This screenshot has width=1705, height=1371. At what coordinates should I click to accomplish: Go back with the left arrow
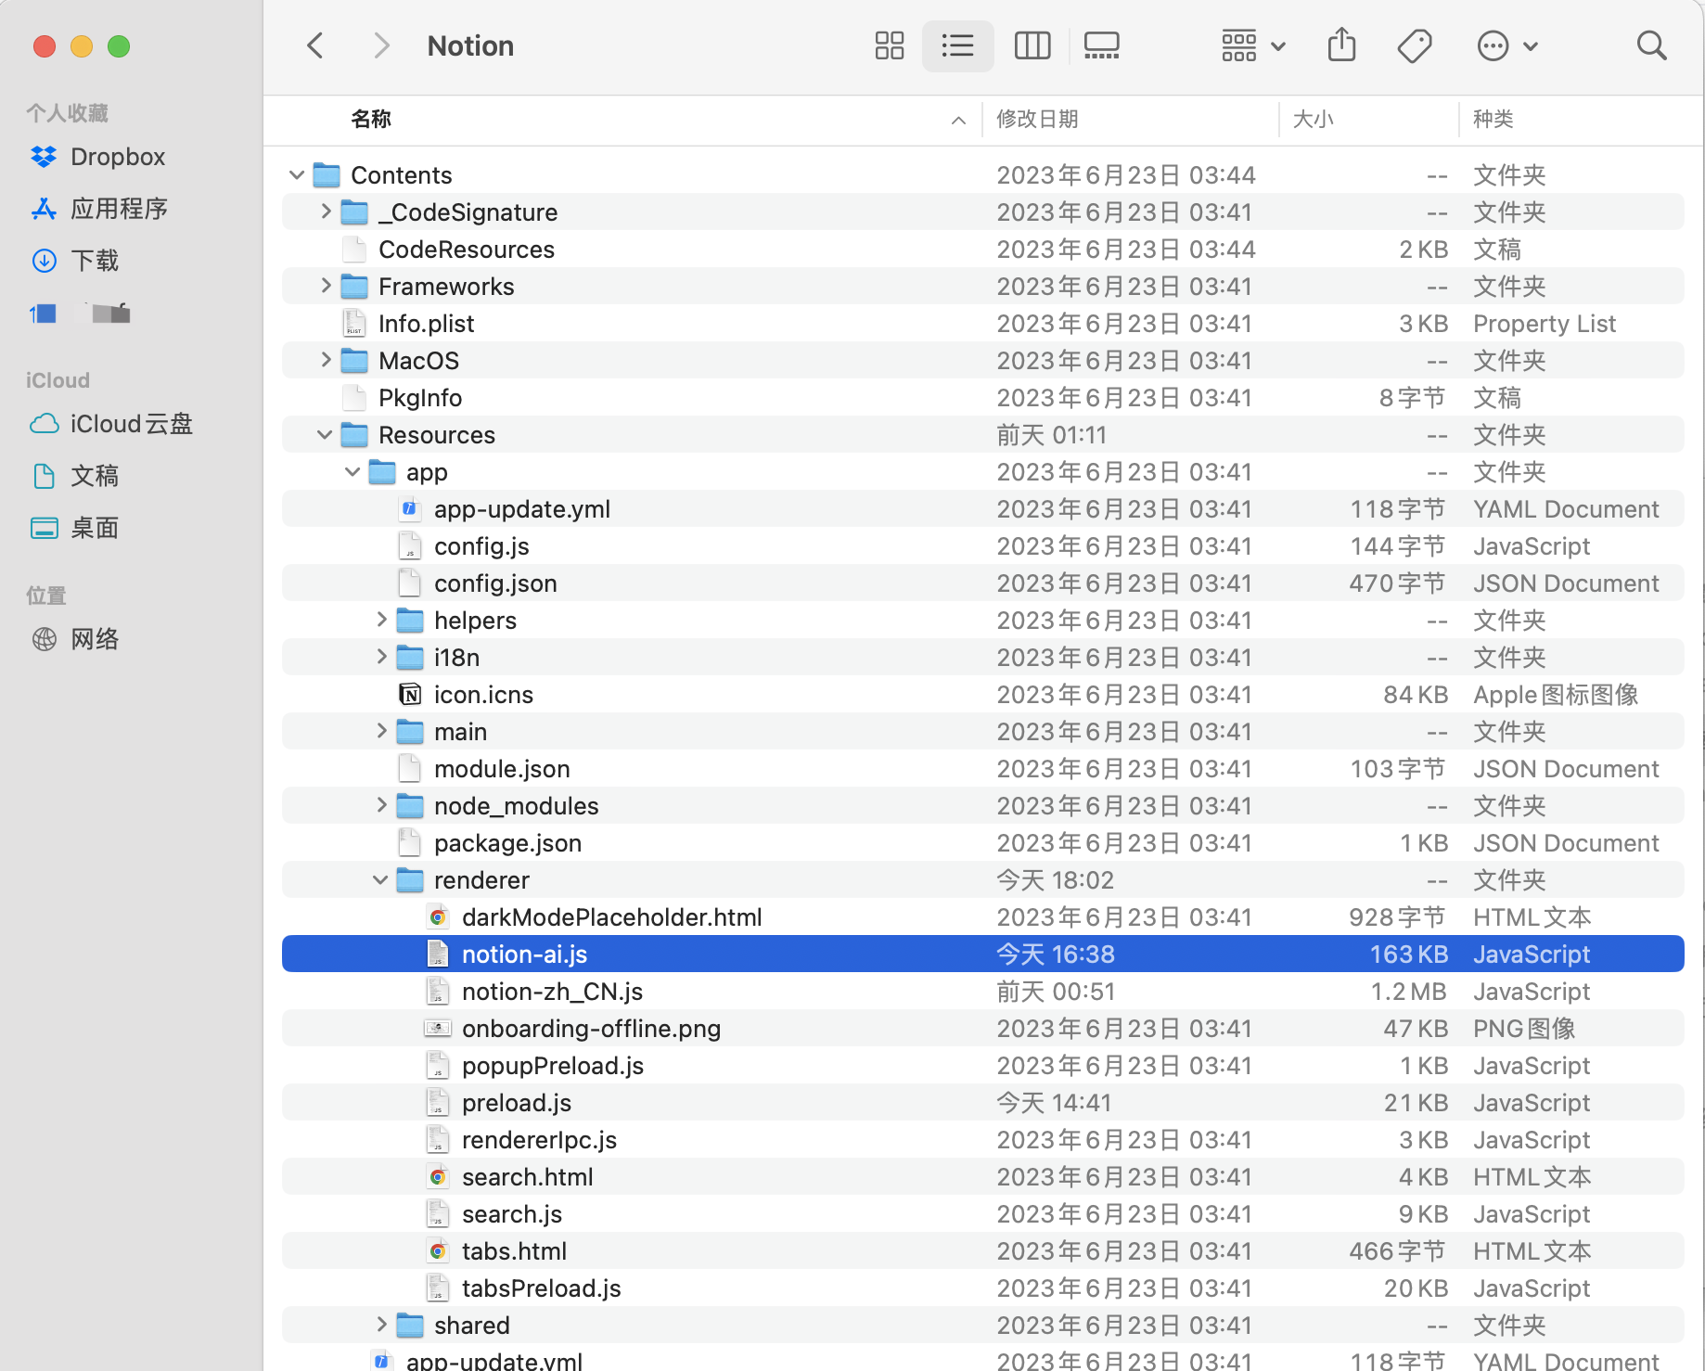coord(315,45)
